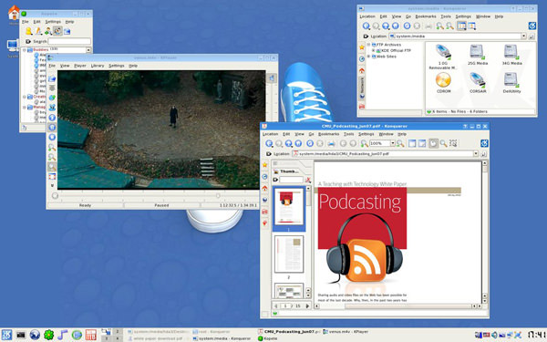Image resolution: width=547 pixels, height=342 pixels.
Task: Expand the KDE Official FTP node
Action: [373, 50]
